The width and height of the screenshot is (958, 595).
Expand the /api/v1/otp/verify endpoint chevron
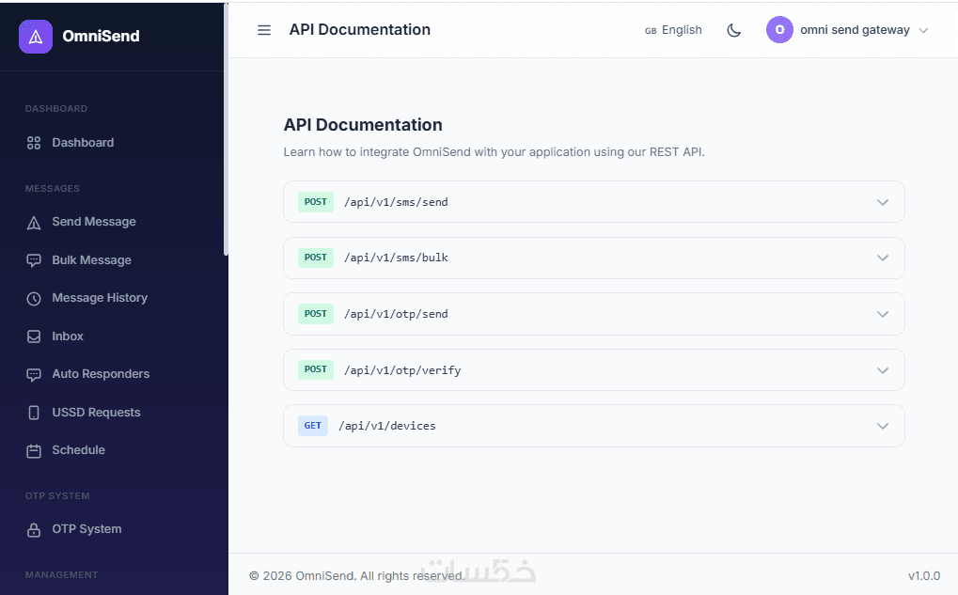[882, 370]
